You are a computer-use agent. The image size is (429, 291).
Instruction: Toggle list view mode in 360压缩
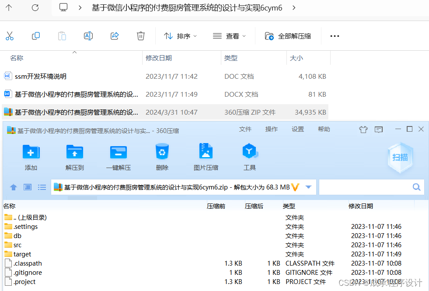pyautogui.click(x=42, y=187)
